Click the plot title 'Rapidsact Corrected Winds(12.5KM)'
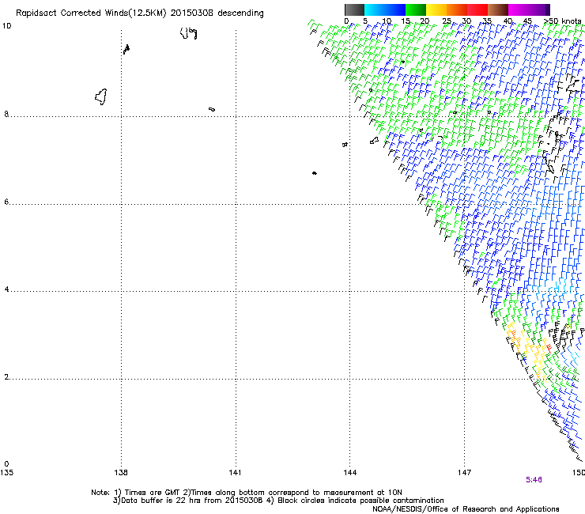This screenshot has width=585, height=514. pyautogui.click(x=91, y=13)
